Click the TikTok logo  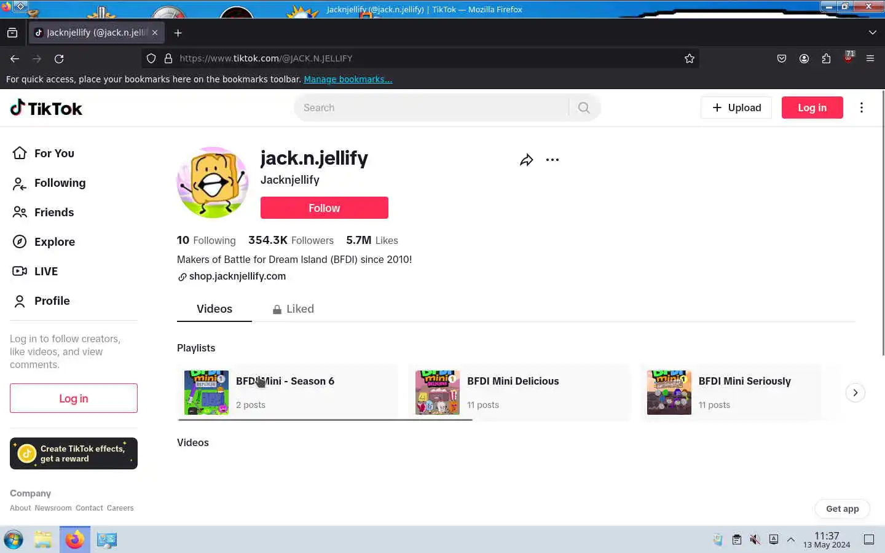[46, 108]
